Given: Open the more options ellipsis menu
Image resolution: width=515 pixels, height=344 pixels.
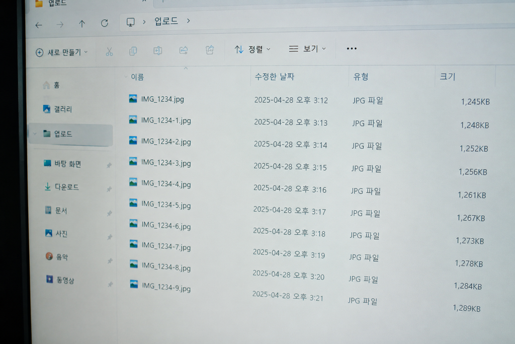Looking at the screenshot, I should (352, 48).
